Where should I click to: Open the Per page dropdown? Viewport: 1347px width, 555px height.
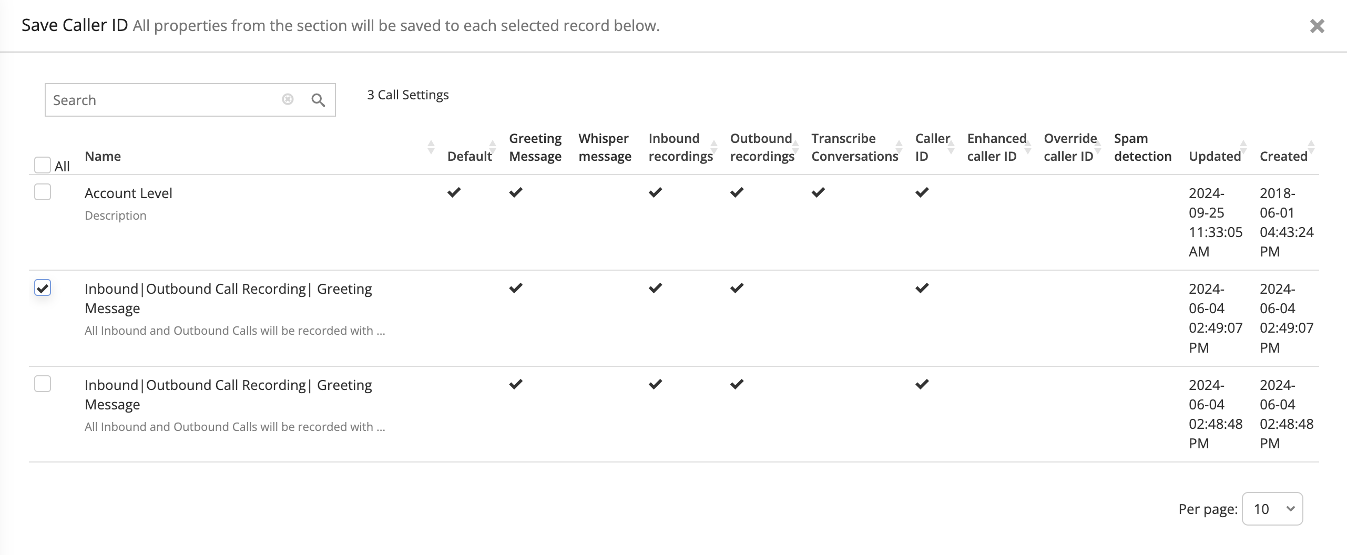pyautogui.click(x=1272, y=509)
